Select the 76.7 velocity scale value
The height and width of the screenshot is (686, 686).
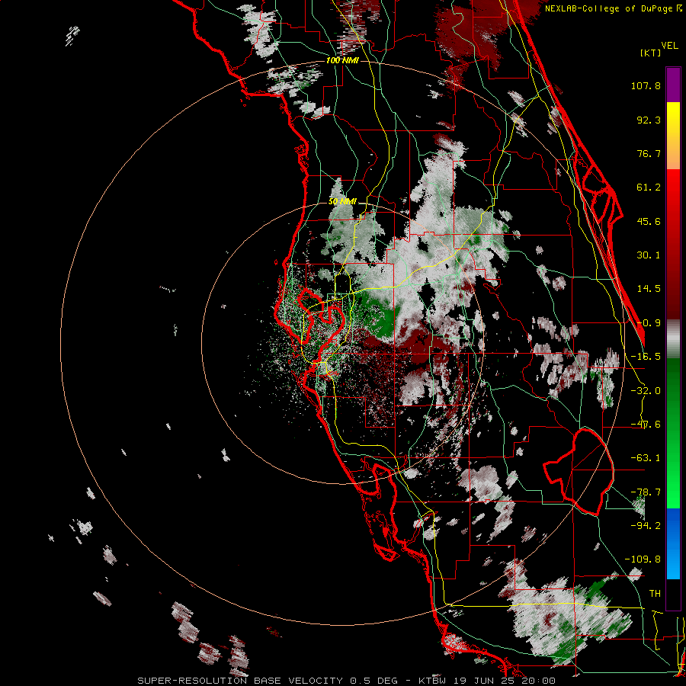[649, 153]
